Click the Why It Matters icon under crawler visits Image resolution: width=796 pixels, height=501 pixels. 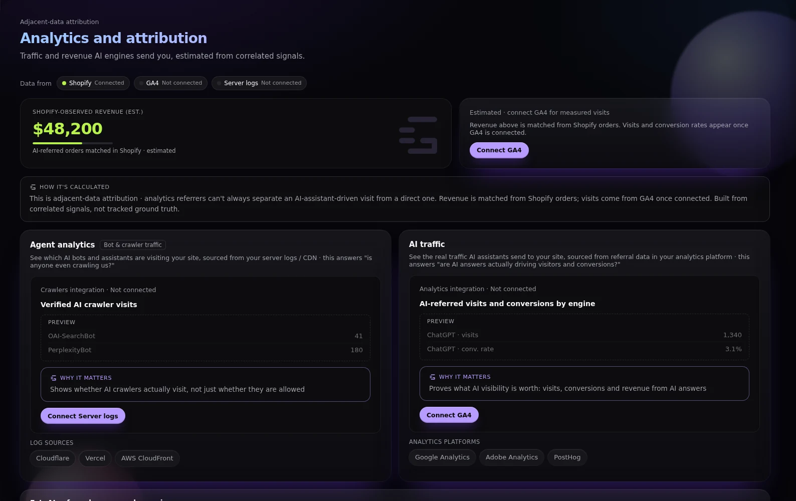(54, 378)
